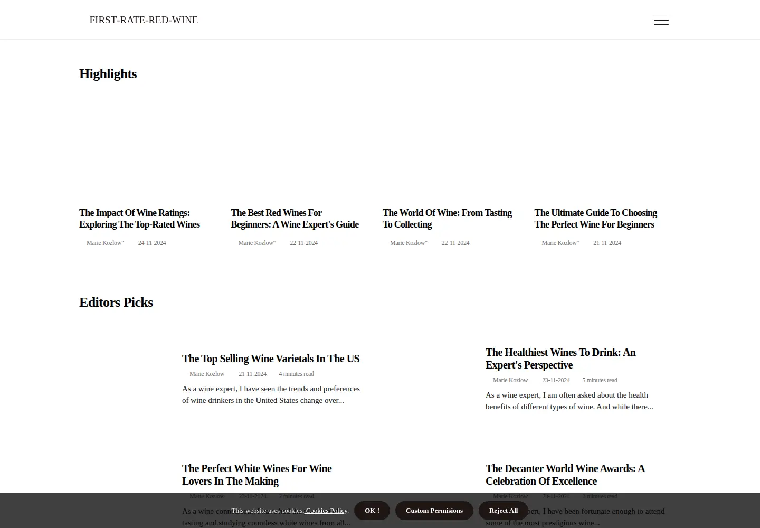Accept cookies with the OK ! button
760x528 pixels.
click(372, 511)
